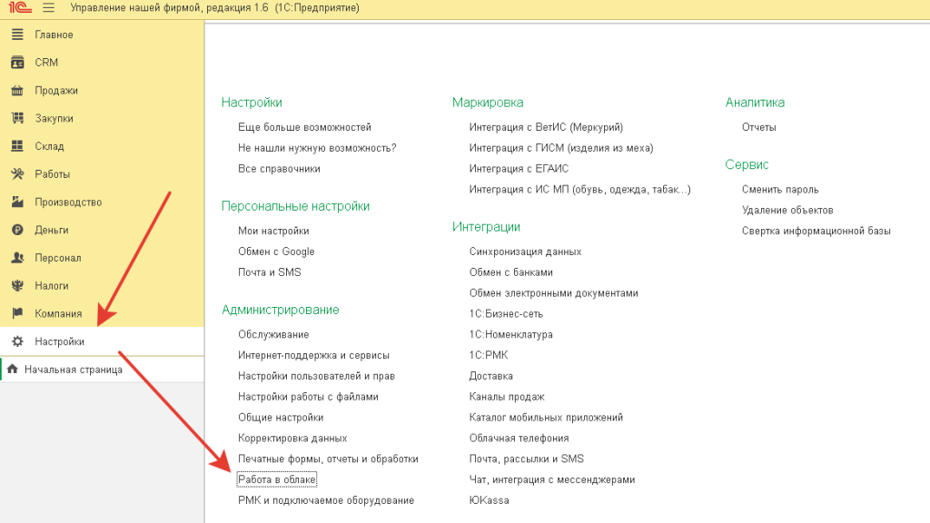Click the Персонал people icon
Screen dimensions: 930x523
point(17,257)
